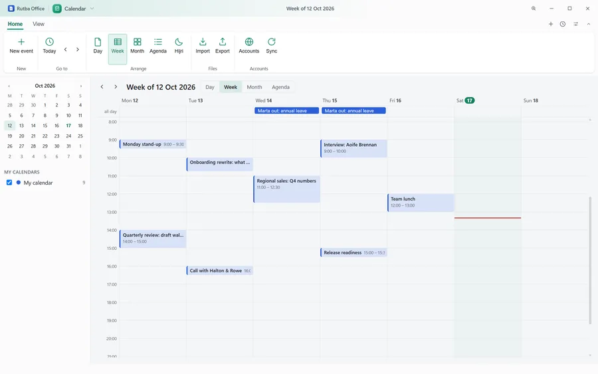Screen dimensions: 598x374
Task: Click the zoom magnifier in title bar
Action: [534, 9]
